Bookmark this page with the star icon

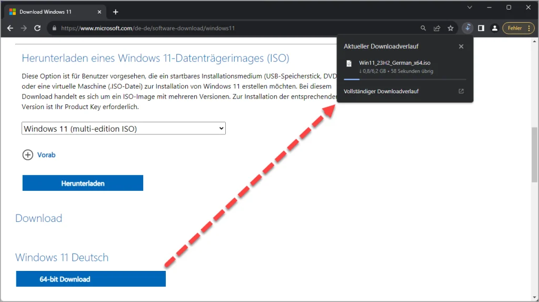(x=451, y=28)
